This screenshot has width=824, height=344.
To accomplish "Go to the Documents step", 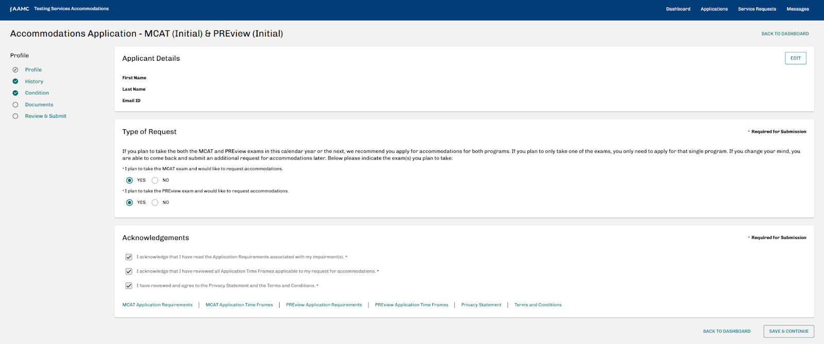I will coord(39,105).
